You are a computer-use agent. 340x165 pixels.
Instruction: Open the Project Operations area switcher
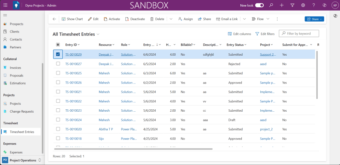point(21,160)
